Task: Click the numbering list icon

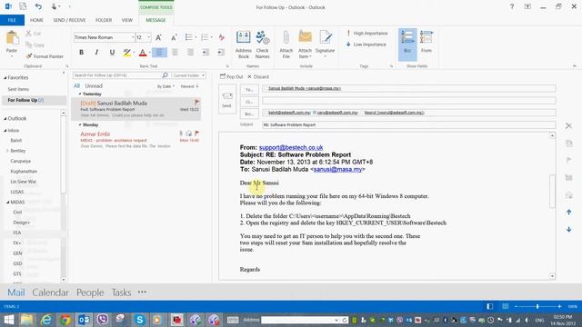Action: (205, 37)
